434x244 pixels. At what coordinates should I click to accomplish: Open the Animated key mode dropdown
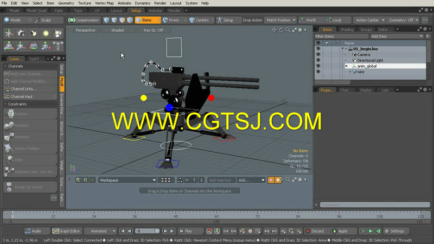(x=100, y=231)
